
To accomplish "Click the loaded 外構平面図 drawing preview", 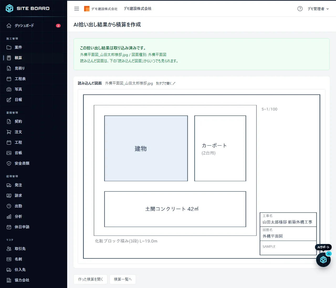I will (x=202, y=176).
